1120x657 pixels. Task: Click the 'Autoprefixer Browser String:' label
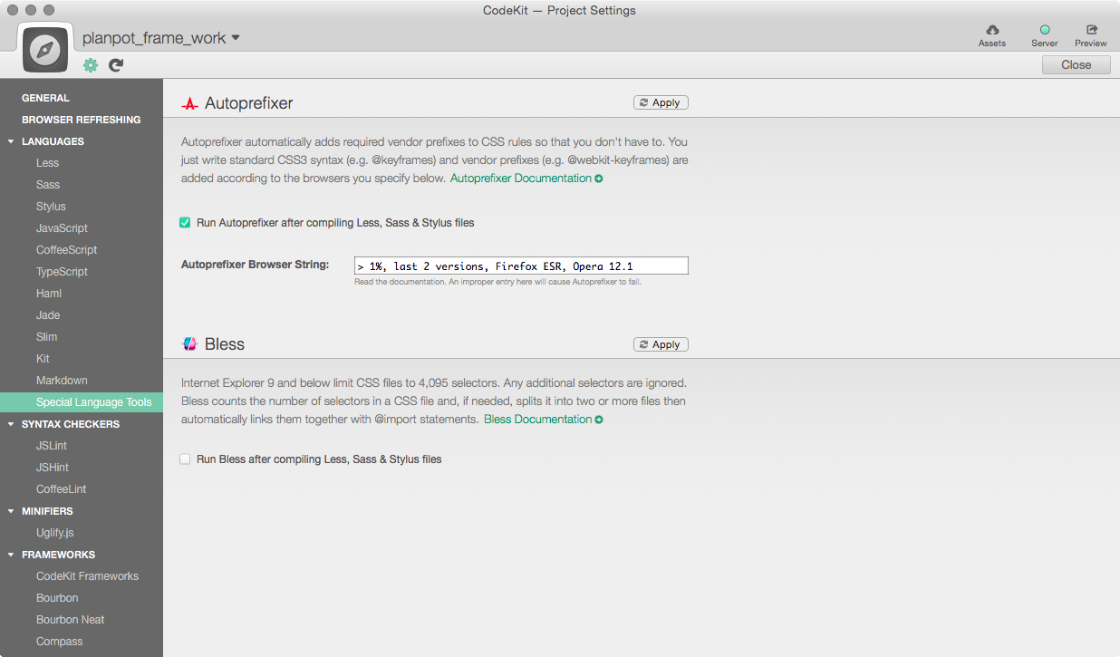click(x=255, y=266)
